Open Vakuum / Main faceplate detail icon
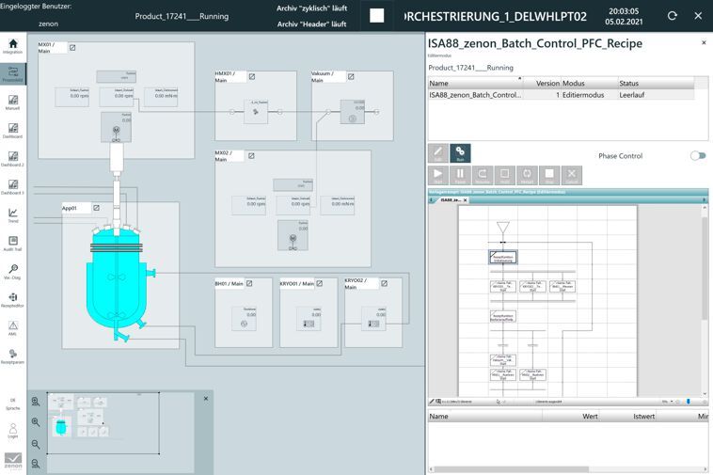 (351, 76)
